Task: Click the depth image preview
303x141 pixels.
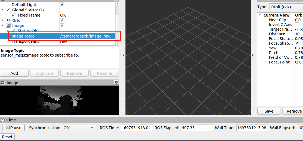Action: tap(60, 100)
